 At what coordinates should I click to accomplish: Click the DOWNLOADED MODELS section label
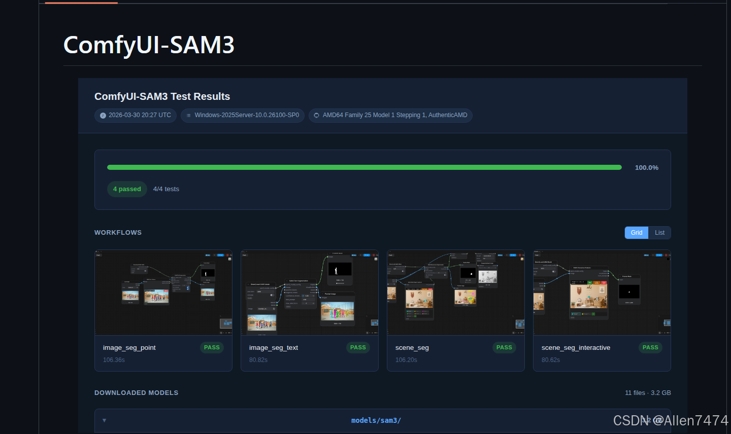(x=136, y=393)
